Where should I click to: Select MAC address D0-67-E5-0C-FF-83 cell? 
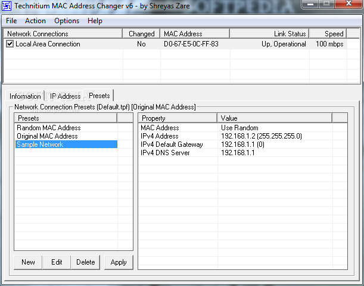click(191, 44)
